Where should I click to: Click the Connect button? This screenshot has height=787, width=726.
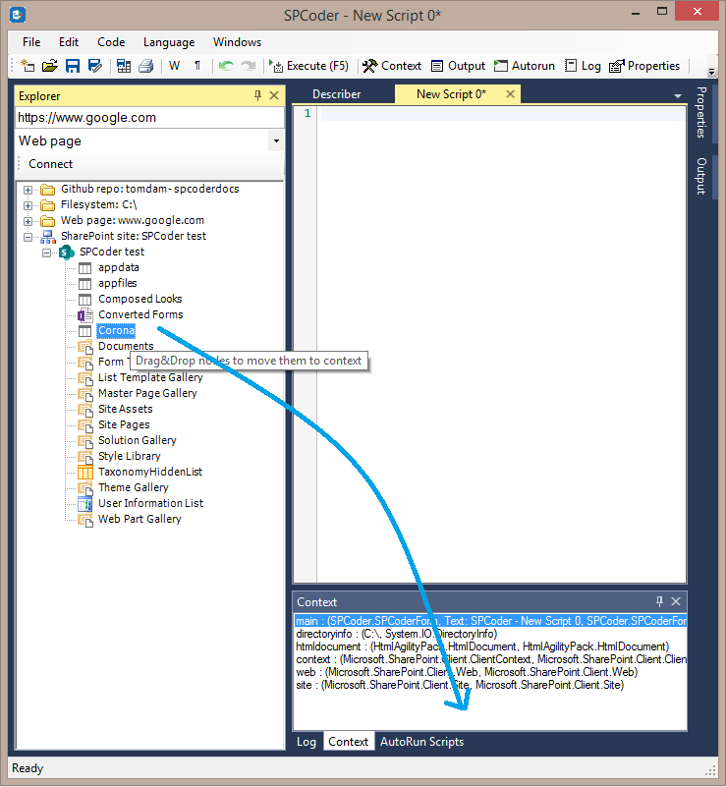click(x=50, y=164)
